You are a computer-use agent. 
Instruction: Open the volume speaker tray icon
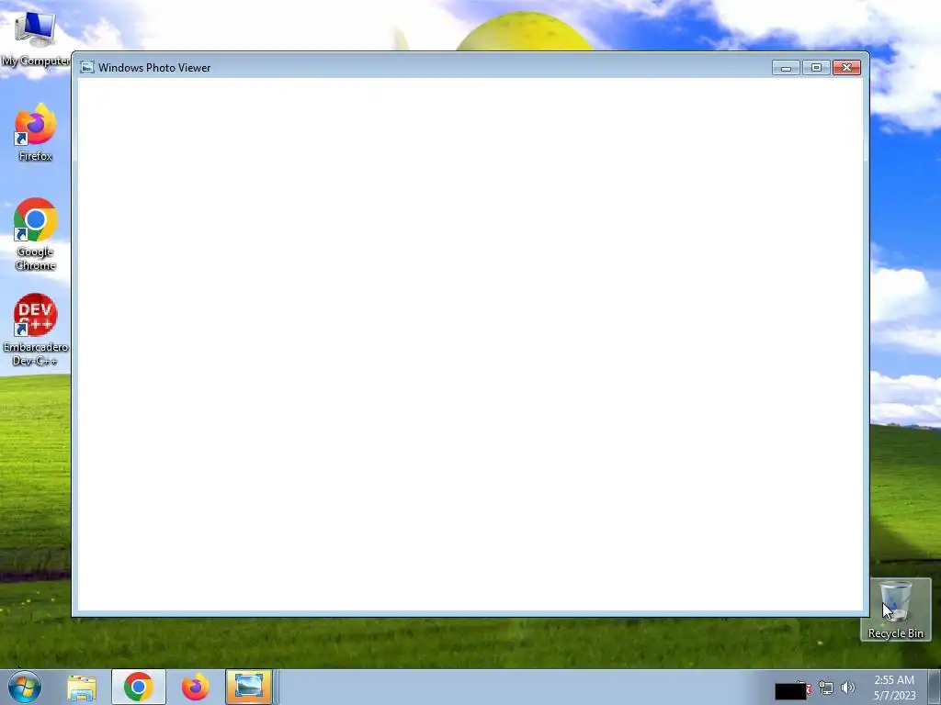(x=848, y=688)
